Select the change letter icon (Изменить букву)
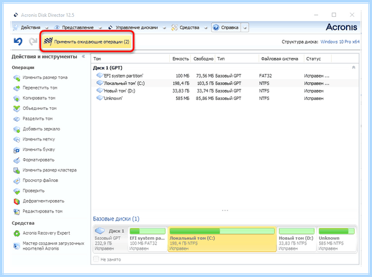372x277 pixels. [17, 150]
